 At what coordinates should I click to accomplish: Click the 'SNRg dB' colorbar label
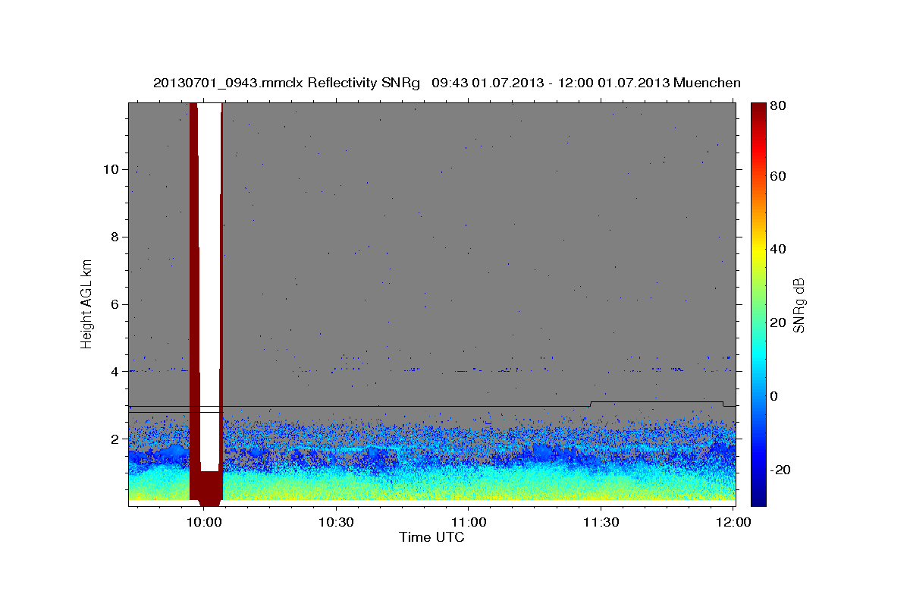point(799,306)
